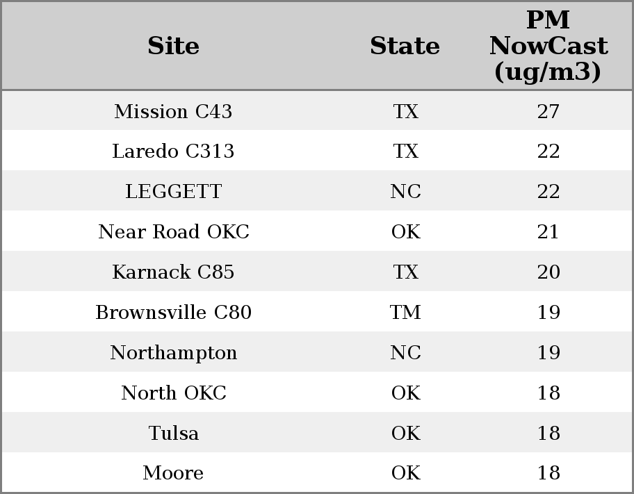Viewport: 634px width, 494px height.
Task: Select the Tulsa site cell
Action: tap(173, 434)
